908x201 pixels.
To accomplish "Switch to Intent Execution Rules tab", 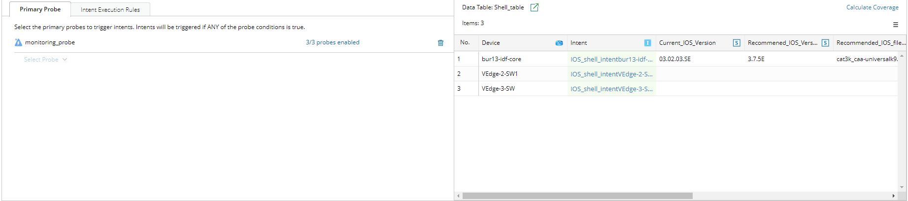I will pyautogui.click(x=110, y=9).
